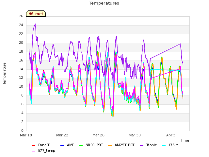Image resolution: width=209 pixels, height=157 pixels.
Task: Click the Apr 3 x-axis label
Action: point(170,135)
